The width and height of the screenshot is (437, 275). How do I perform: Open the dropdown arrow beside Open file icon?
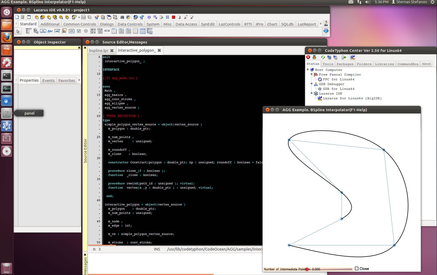click(79, 18)
